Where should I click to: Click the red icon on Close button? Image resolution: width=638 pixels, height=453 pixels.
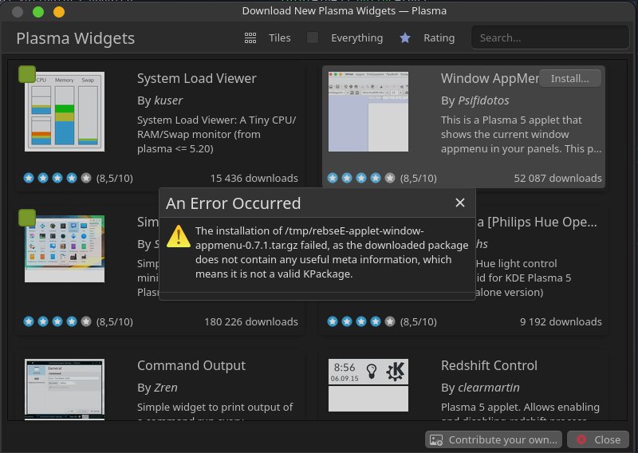coord(581,439)
